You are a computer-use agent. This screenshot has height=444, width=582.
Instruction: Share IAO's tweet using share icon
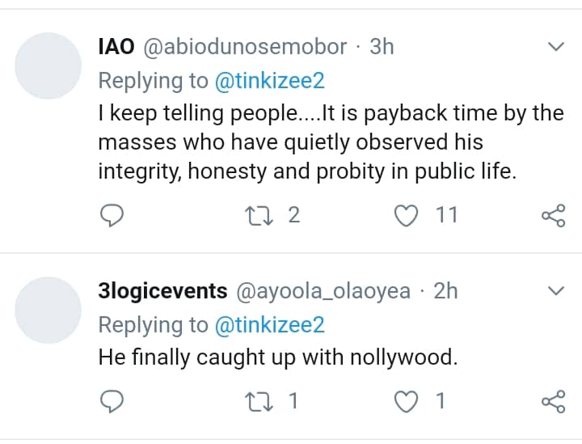tap(553, 215)
